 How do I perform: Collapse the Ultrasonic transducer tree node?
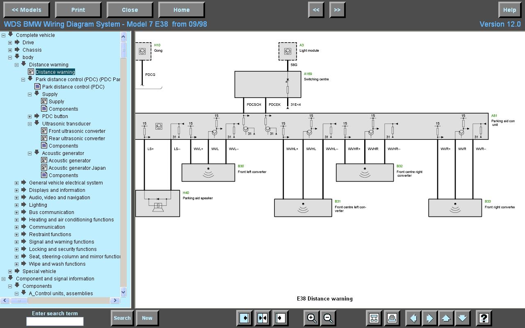tap(30, 124)
